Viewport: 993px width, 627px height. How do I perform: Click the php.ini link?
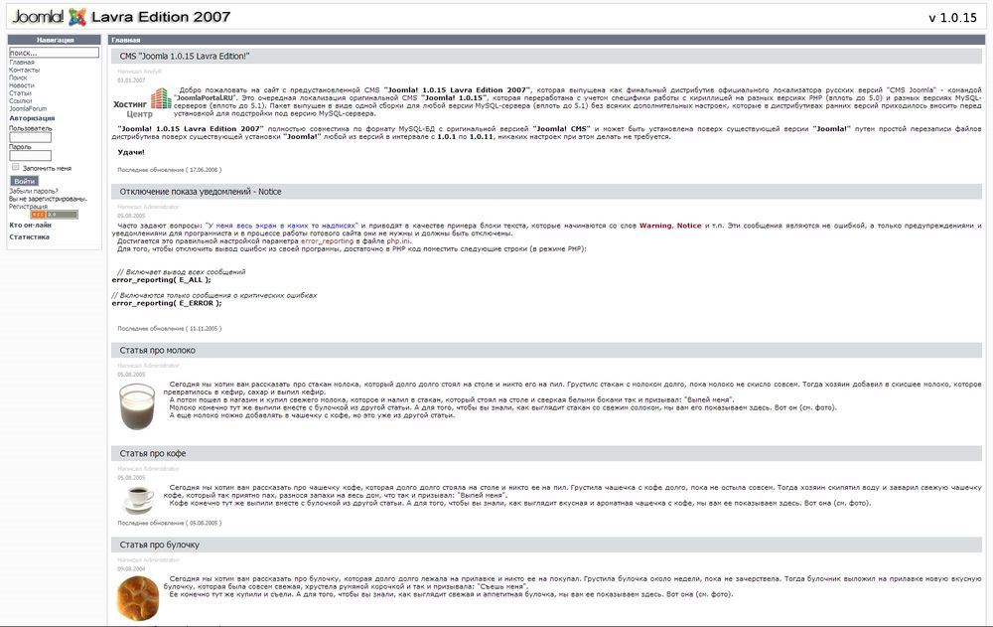398,240
